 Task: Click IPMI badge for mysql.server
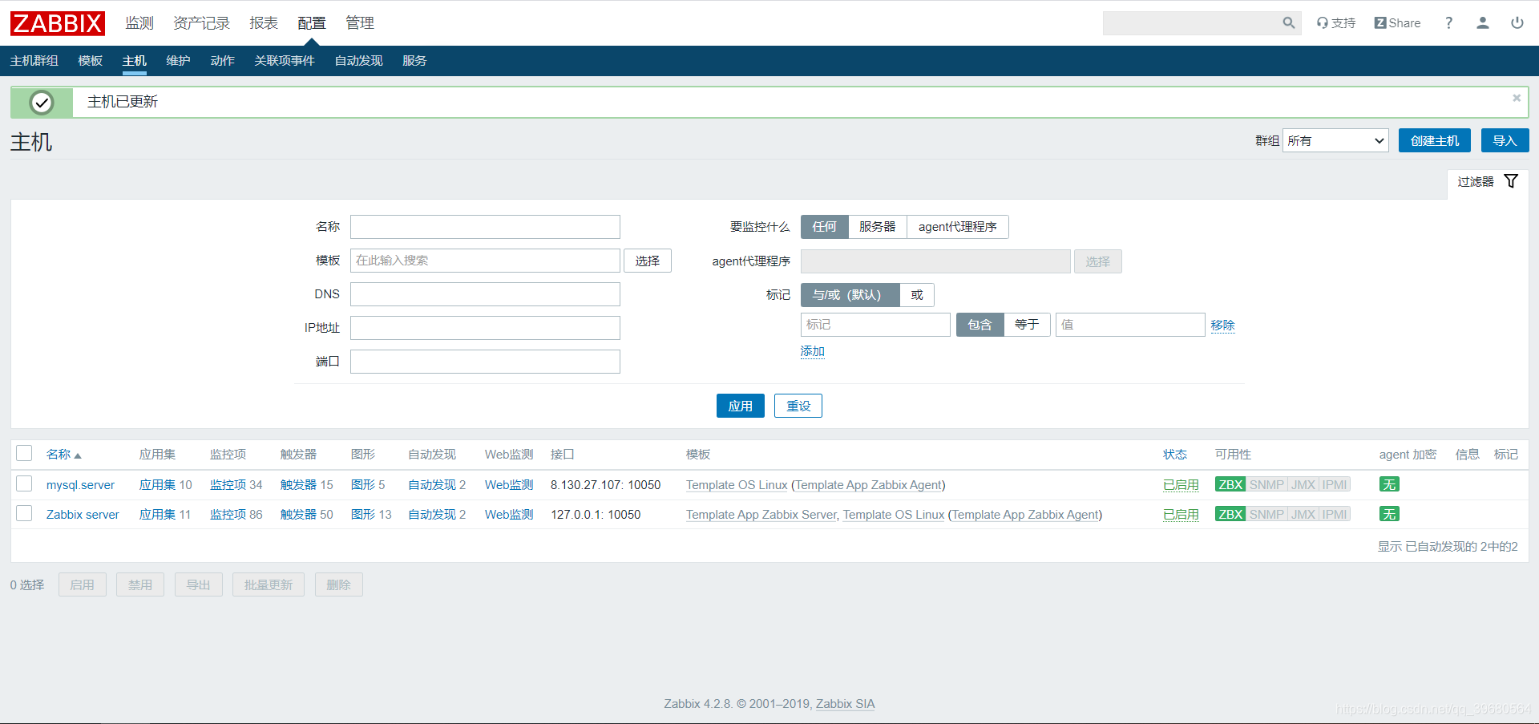pos(1335,484)
